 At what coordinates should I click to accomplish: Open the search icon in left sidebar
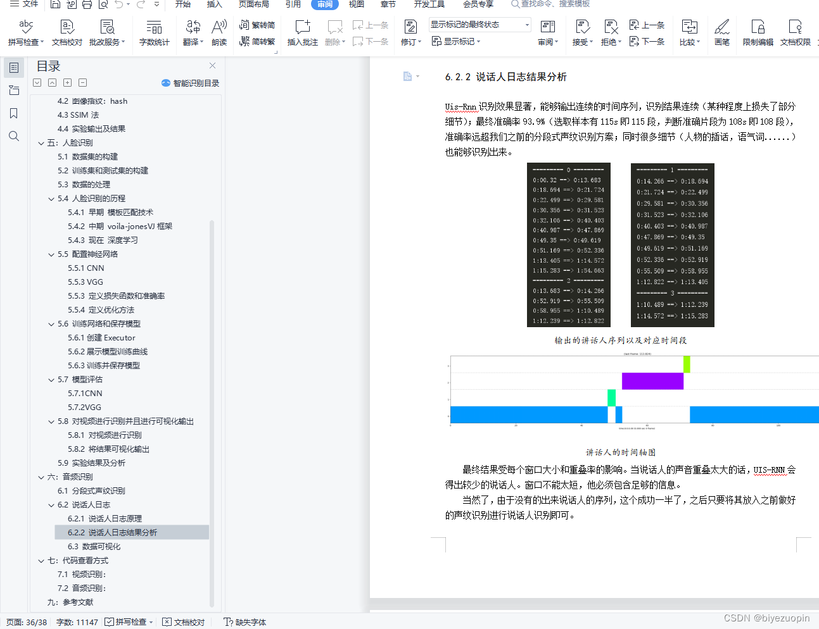14,136
